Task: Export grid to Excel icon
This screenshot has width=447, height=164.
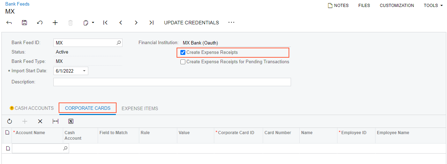Action: [x=71, y=121]
